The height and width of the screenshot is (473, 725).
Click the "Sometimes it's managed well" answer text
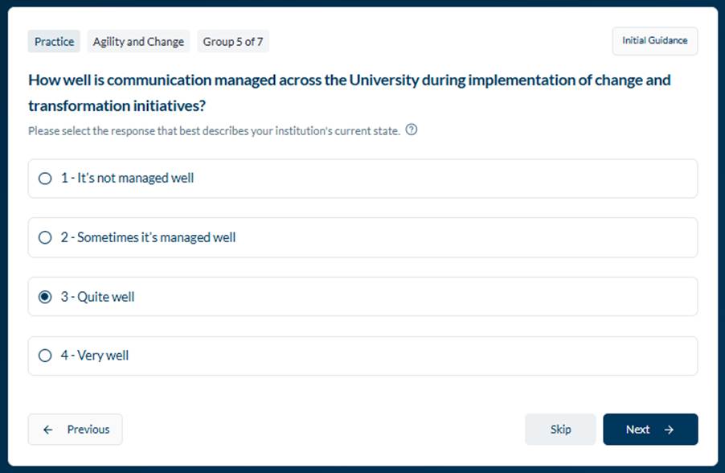156,237
